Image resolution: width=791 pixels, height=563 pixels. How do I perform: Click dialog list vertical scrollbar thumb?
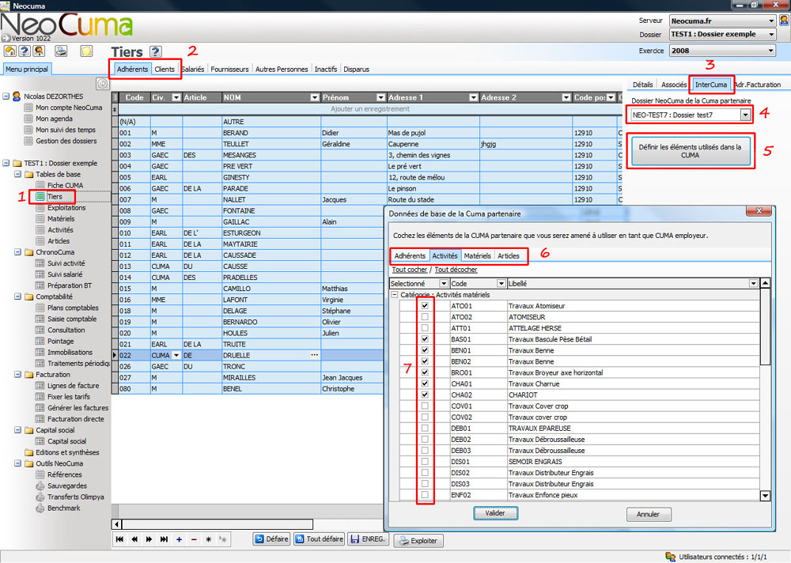pos(765,326)
